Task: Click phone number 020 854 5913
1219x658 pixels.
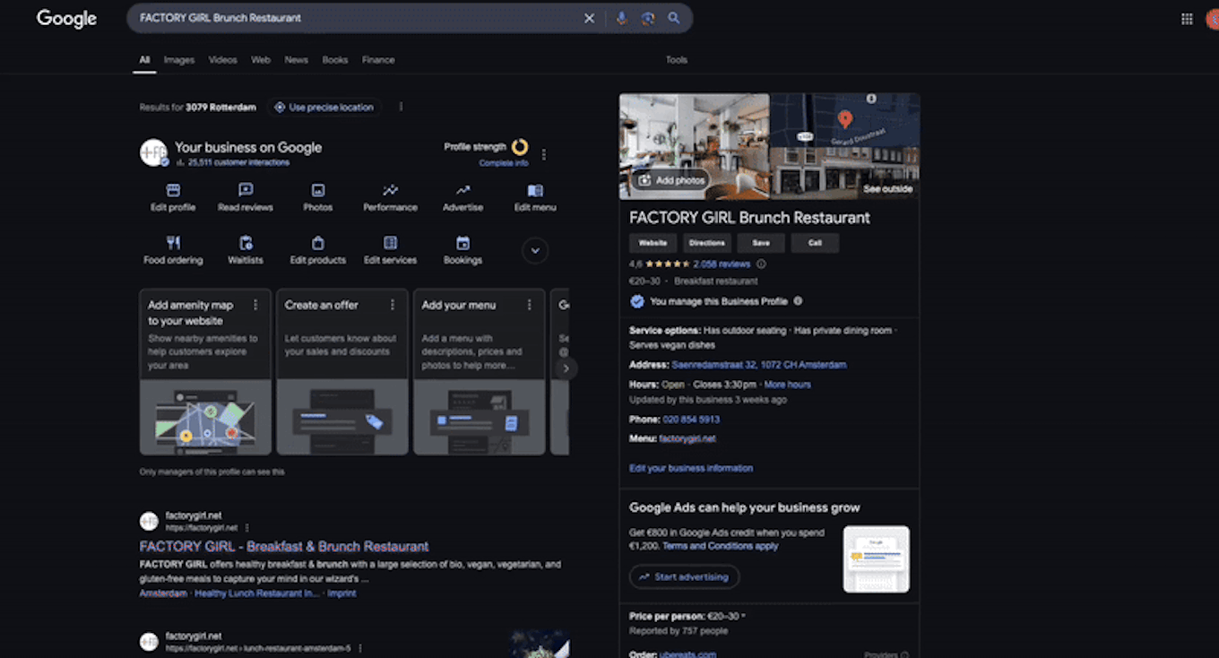Action: click(691, 420)
